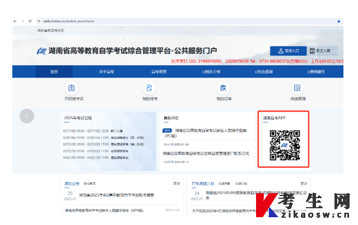Click the 04月12日 schedule row

[95, 157]
